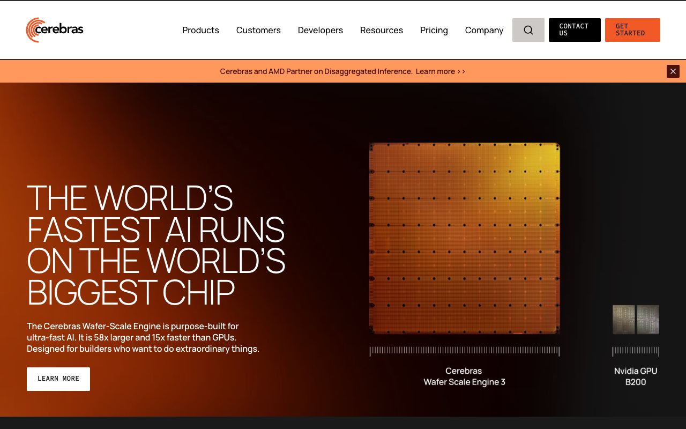The height and width of the screenshot is (429, 686).
Task: Click the Contact Us button
Action: [575, 30]
